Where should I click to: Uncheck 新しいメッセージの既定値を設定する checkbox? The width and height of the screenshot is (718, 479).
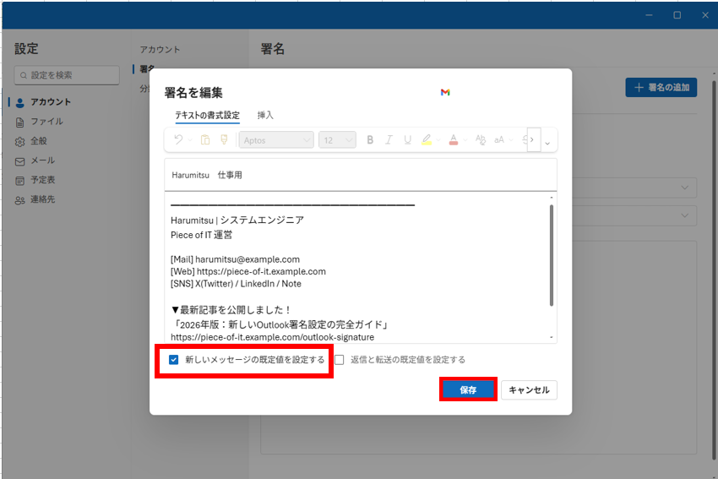174,360
